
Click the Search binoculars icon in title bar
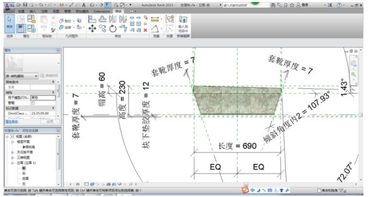(273, 5)
